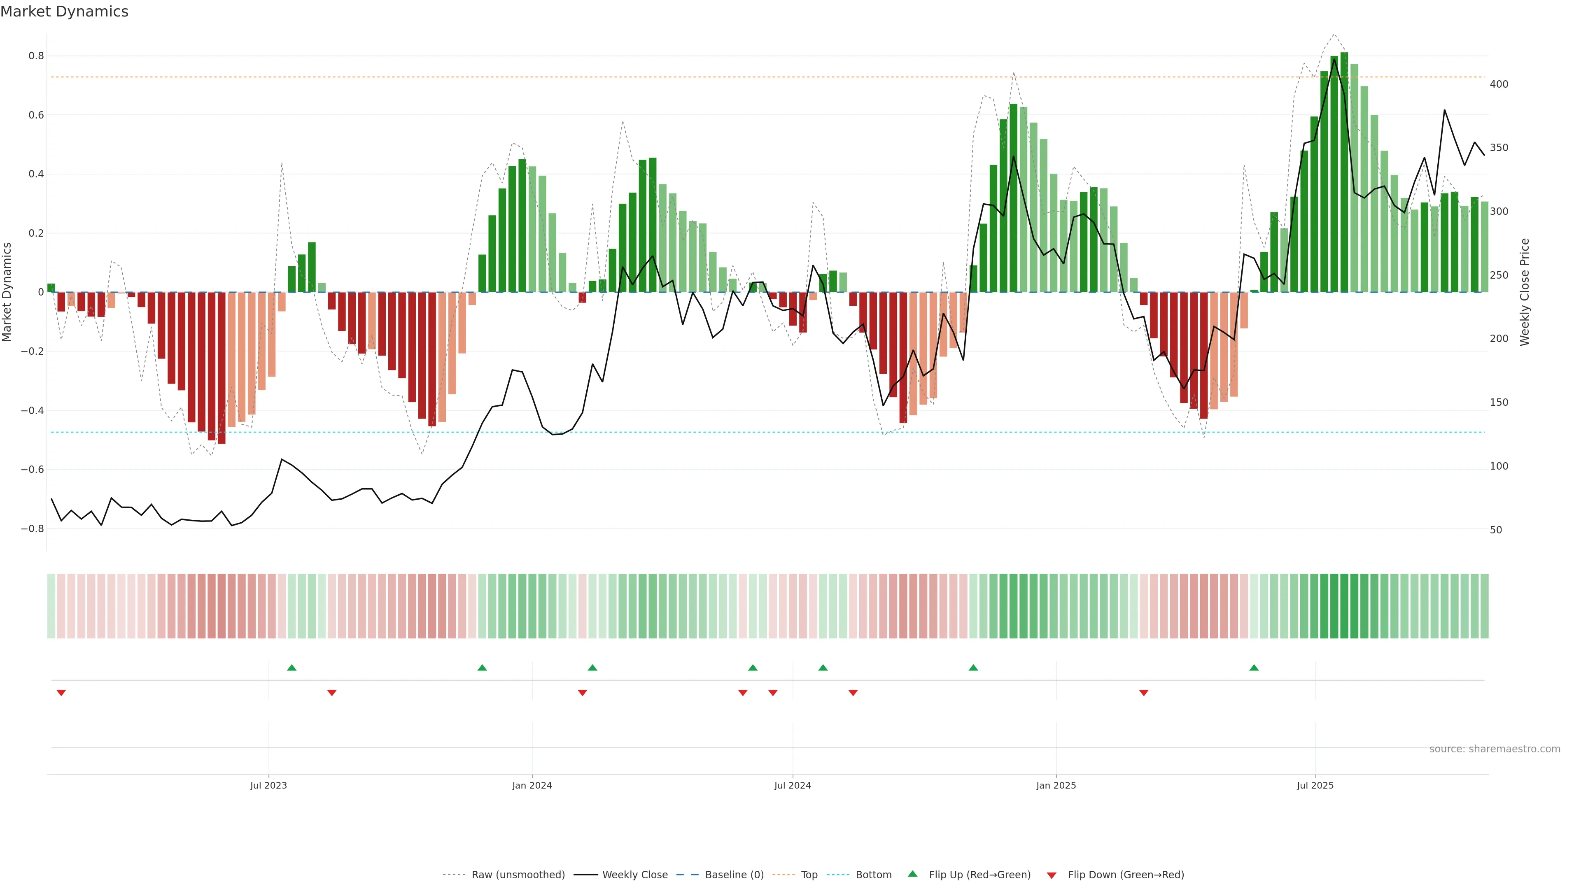The height and width of the screenshot is (889, 1581).
Task: Click the first green flip-up triangle after Jul 2023
Action: pyautogui.click(x=291, y=668)
